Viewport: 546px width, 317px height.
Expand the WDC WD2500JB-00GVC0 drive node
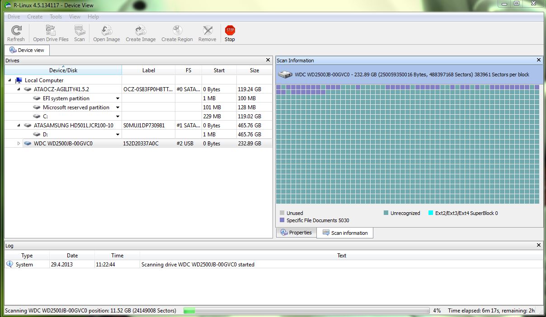(x=19, y=144)
